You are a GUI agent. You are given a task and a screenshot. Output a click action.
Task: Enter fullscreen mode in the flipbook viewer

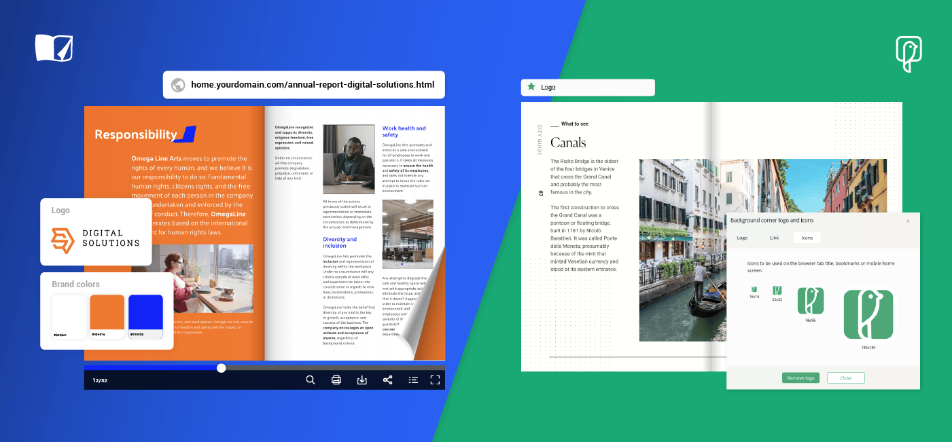point(436,380)
